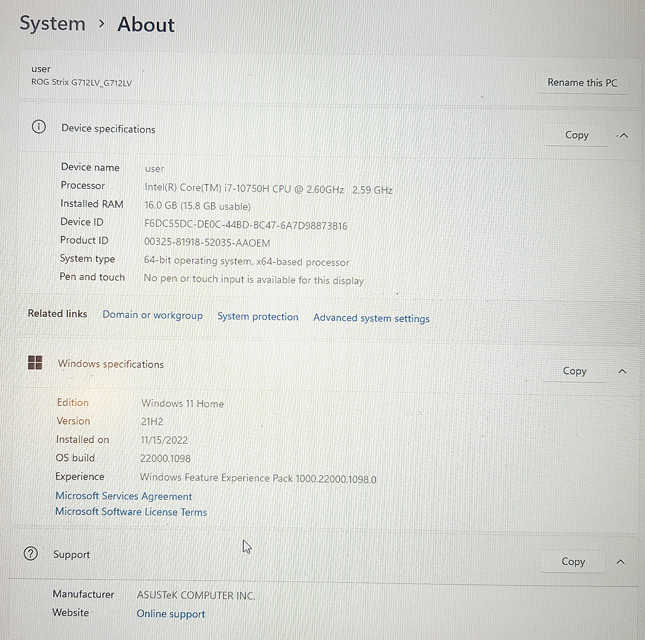Select the OS build 22000.1098 value
This screenshot has height=640, width=645.
[x=165, y=459]
